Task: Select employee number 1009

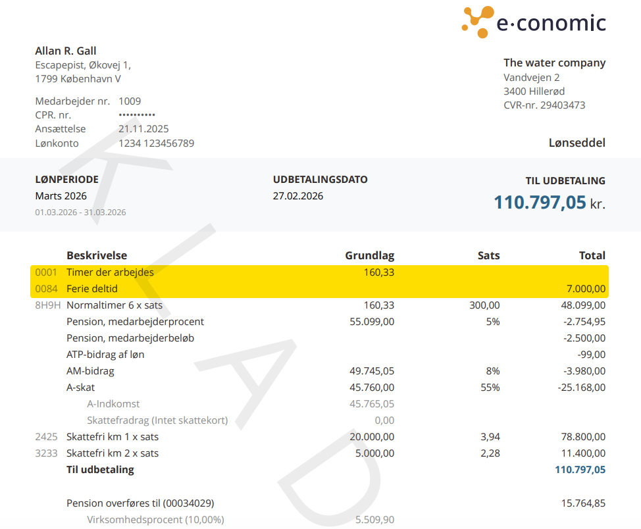Action: click(x=130, y=101)
